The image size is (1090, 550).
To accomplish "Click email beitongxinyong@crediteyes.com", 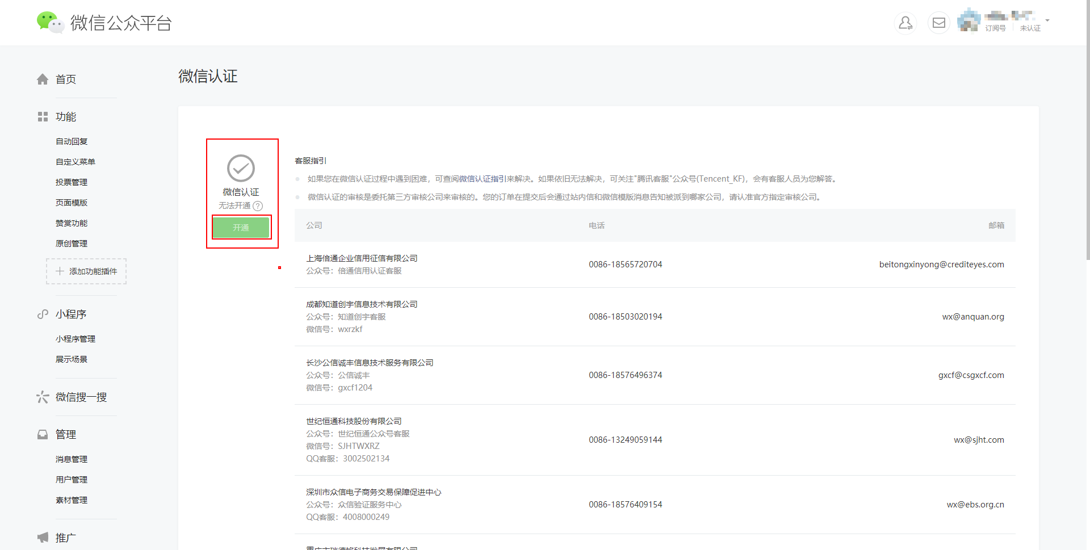I will point(942,264).
